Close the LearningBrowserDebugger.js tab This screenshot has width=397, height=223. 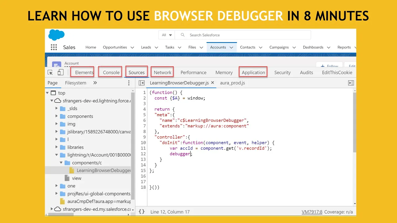pyautogui.click(x=212, y=83)
